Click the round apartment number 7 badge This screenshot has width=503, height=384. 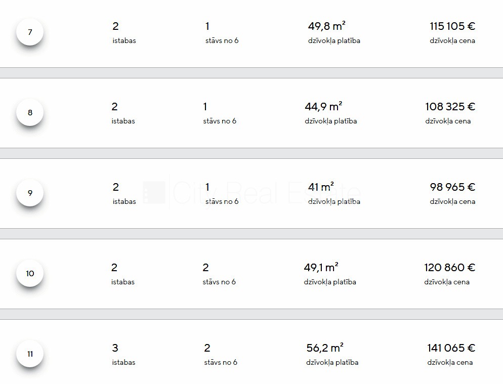30,32
